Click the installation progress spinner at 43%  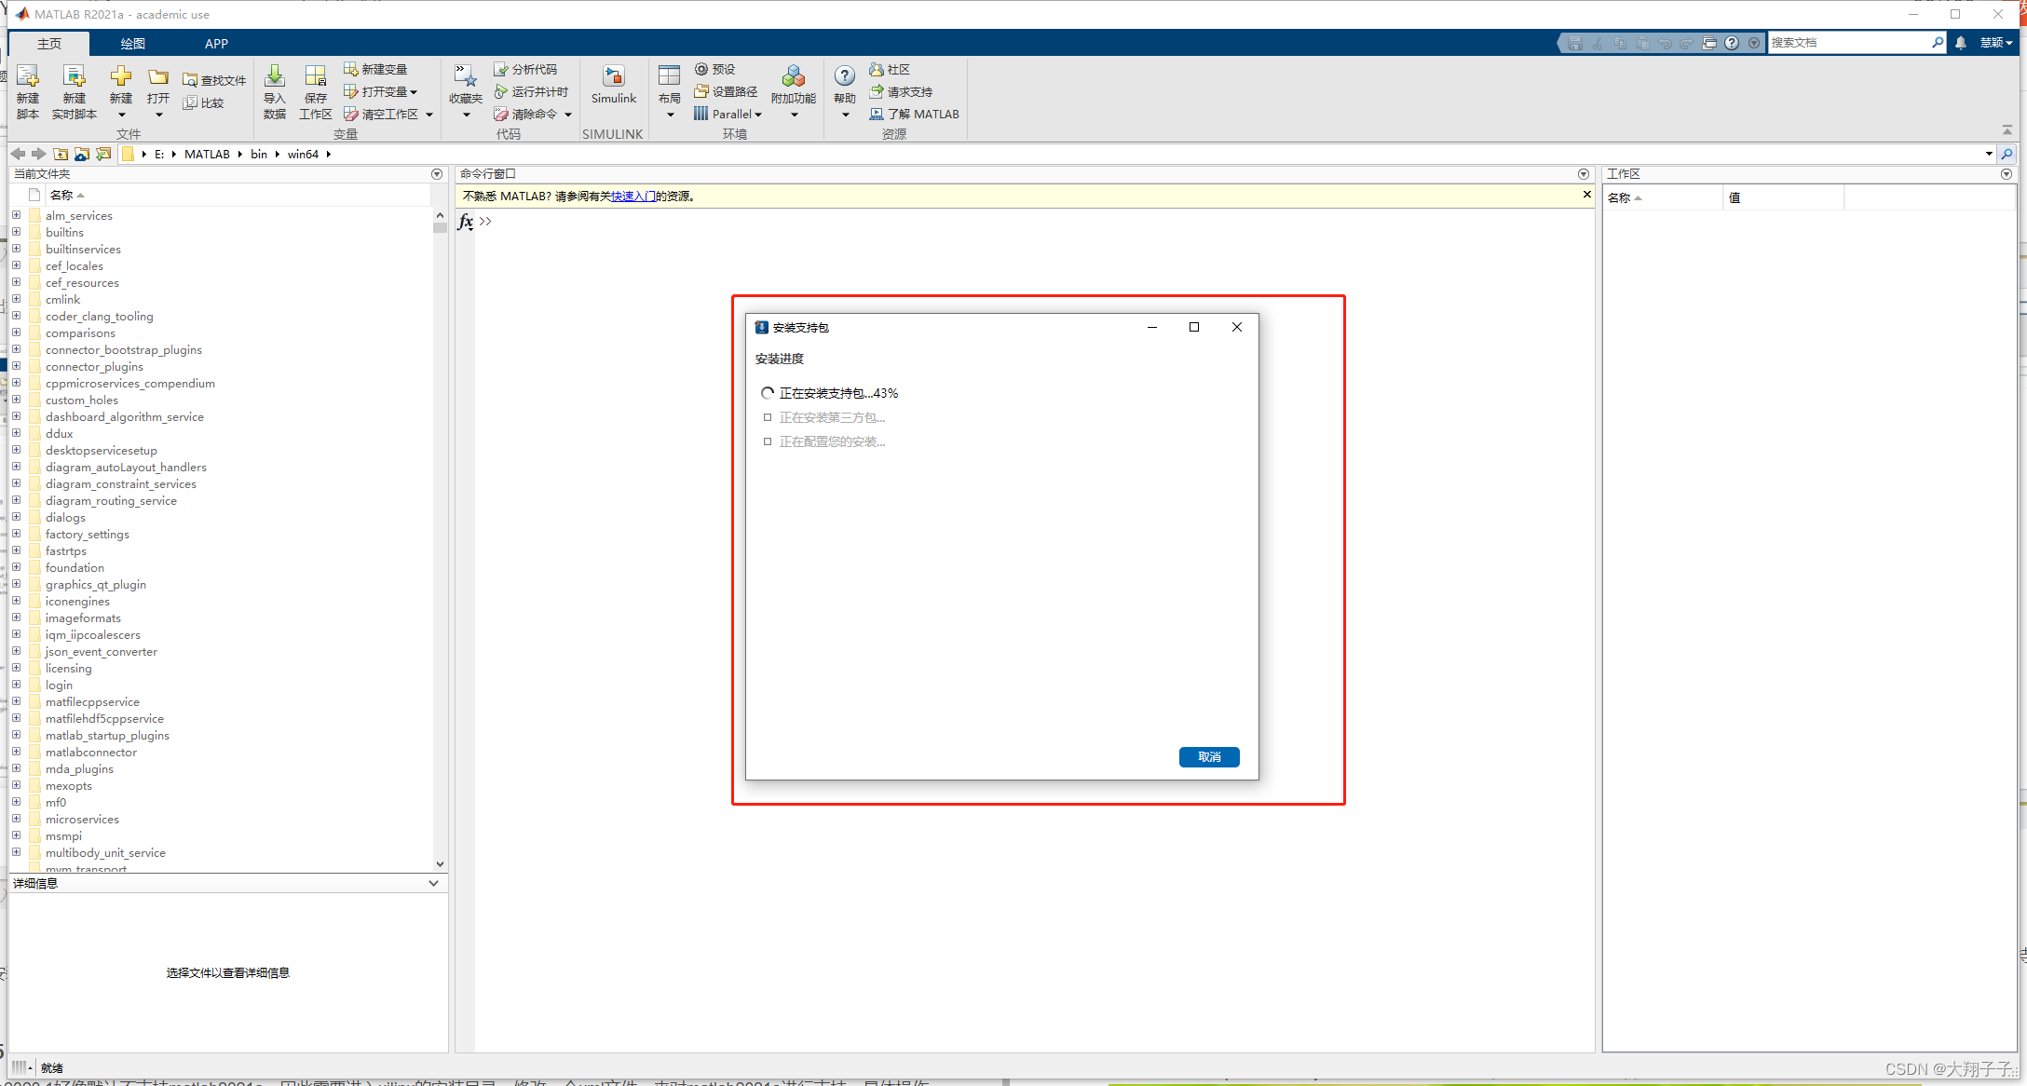[767, 392]
